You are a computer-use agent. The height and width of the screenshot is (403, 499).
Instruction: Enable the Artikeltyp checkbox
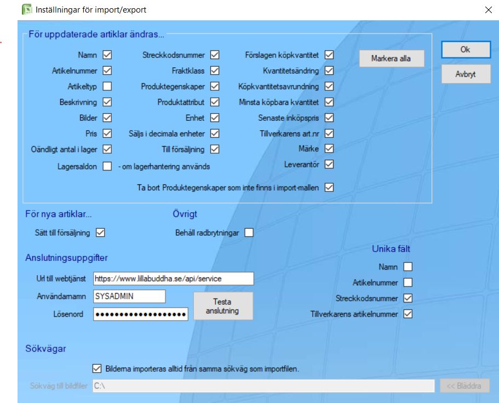tap(107, 86)
